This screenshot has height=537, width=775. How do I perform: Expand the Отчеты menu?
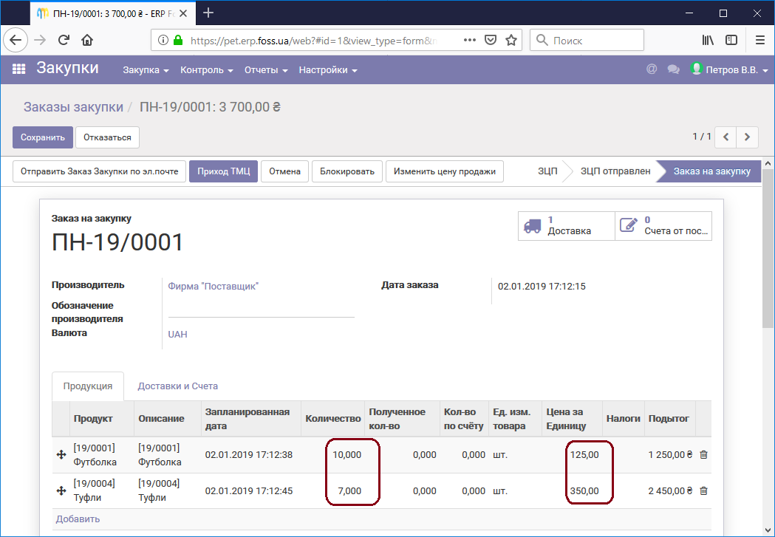pos(266,70)
